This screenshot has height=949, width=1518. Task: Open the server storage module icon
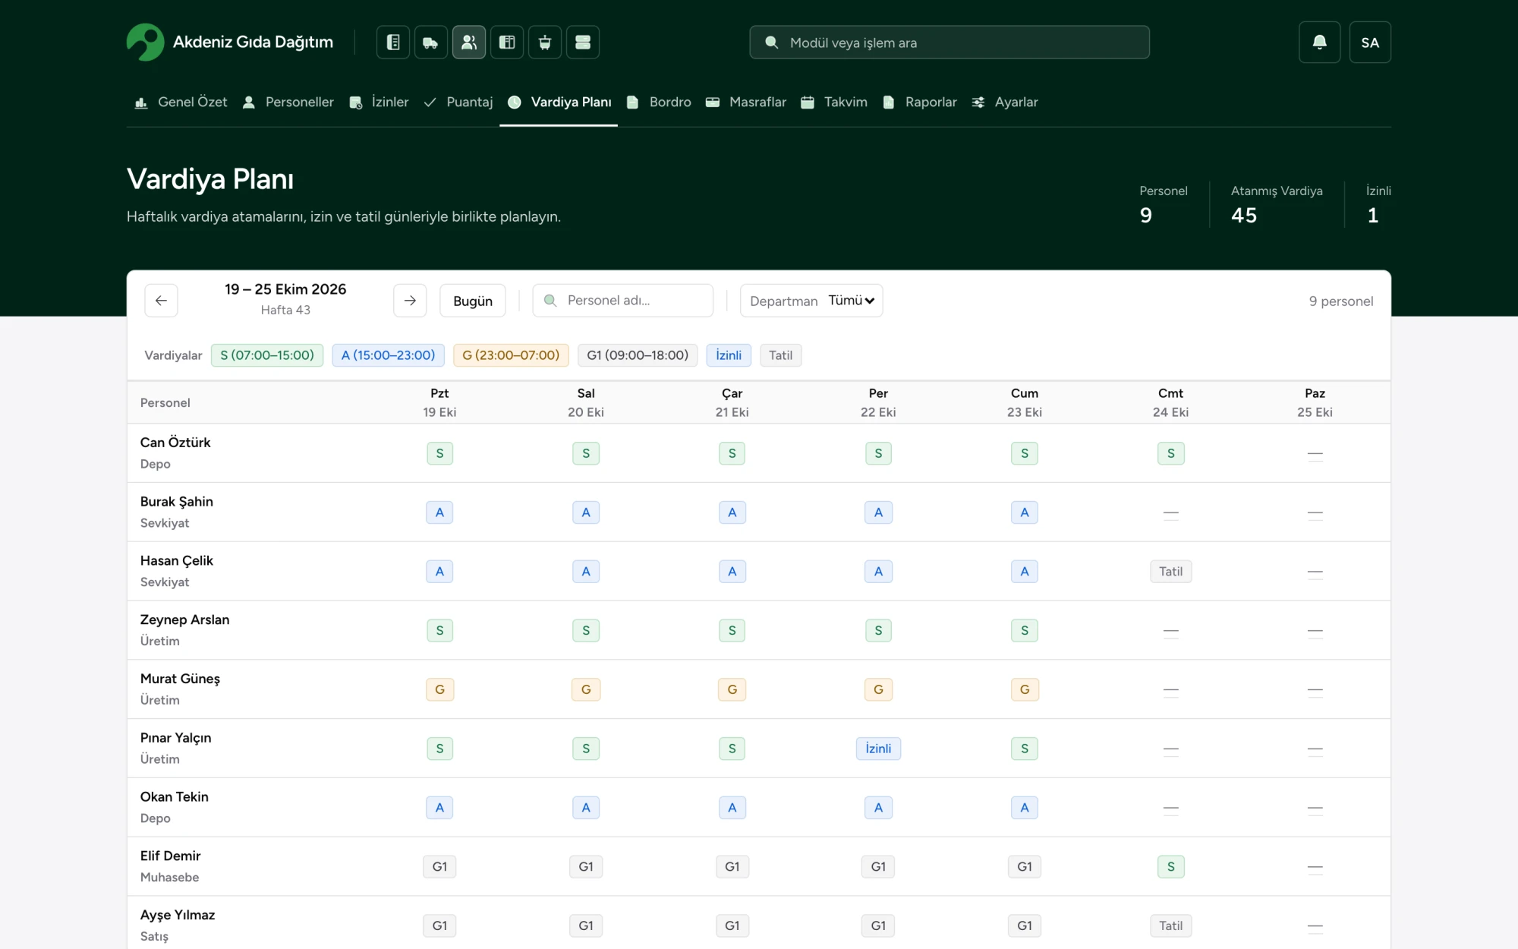coord(583,43)
